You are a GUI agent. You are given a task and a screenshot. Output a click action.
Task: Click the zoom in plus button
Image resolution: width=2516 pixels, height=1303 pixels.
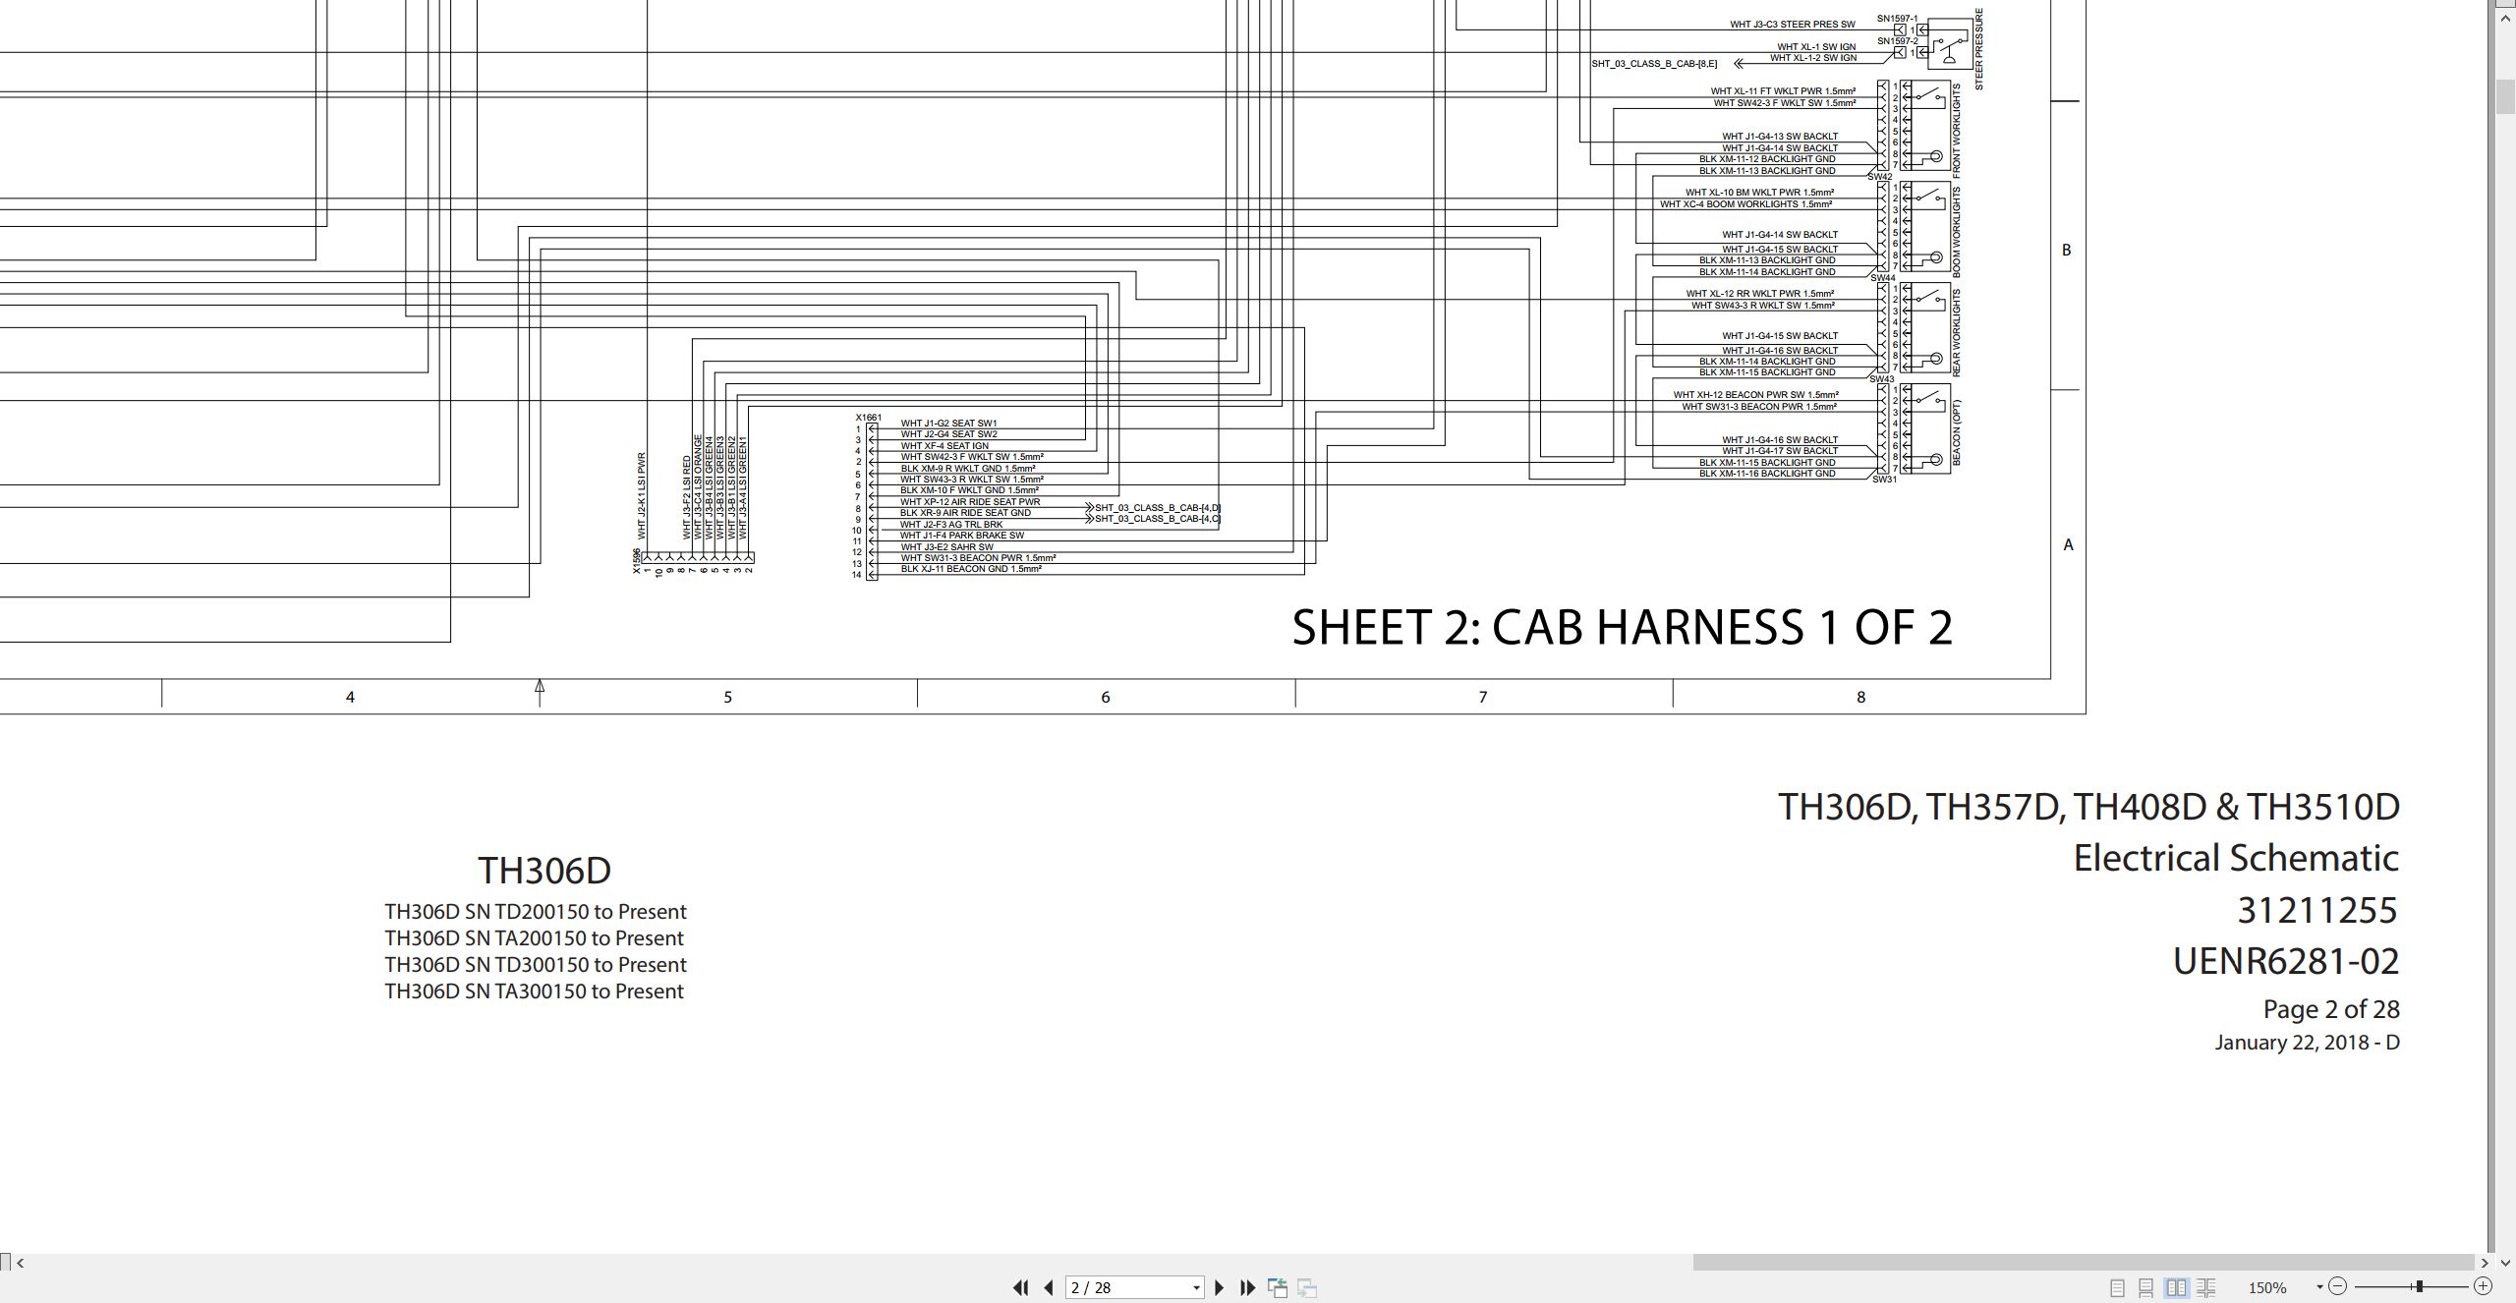(x=2483, y=1286)
